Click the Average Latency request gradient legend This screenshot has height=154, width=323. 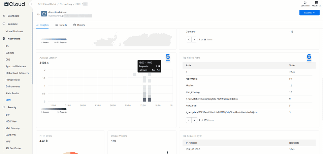(x=54, y=109)
